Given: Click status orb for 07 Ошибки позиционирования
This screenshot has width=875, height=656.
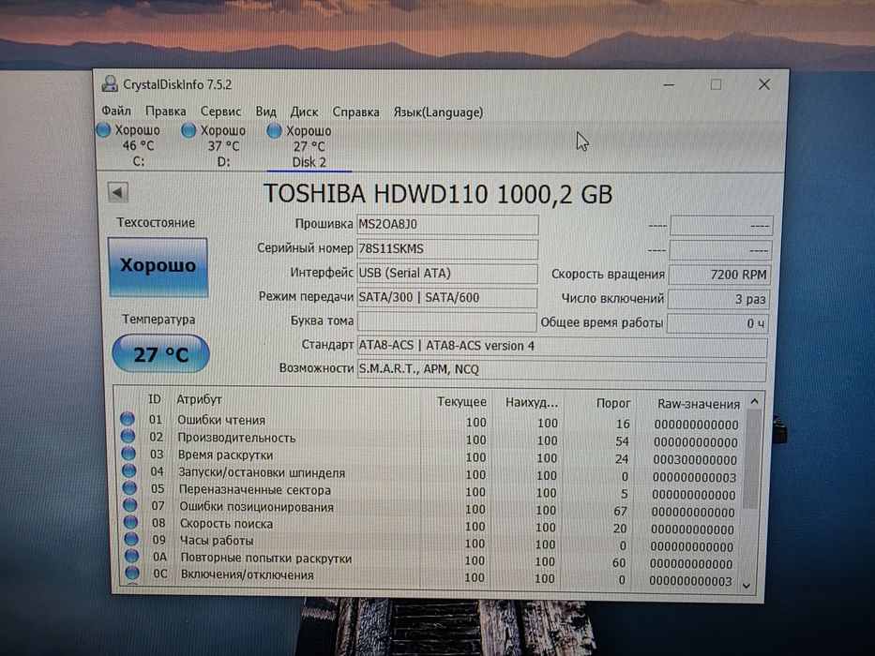Looking at the screenshot, I should tap(130, 505).
